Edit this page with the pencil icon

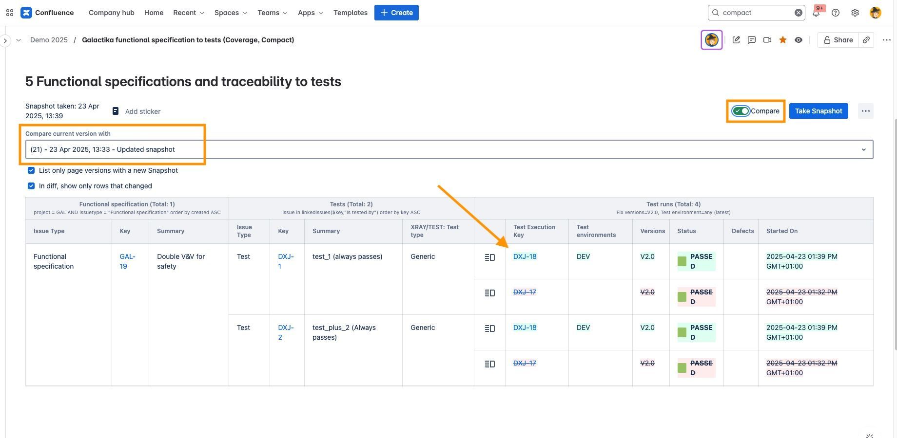click(736, 40)
